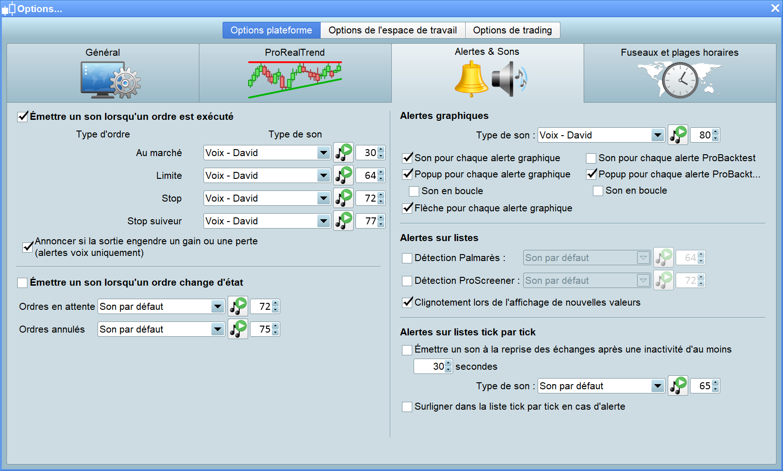Uncheck Flèche pour chaque alerte graphique
783x471 pixels.
point(407,208)
